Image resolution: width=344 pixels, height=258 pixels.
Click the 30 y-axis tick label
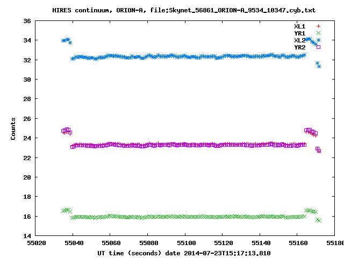coord(26,80)
